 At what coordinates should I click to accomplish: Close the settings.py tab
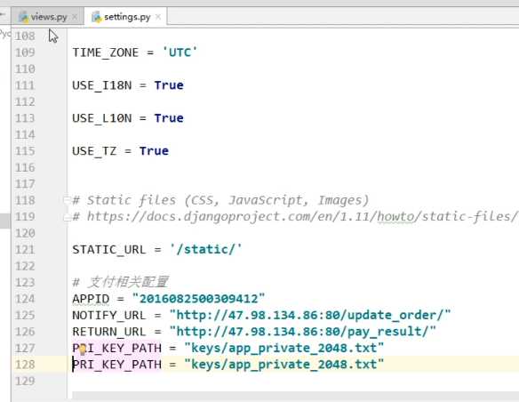click(158, 17)
